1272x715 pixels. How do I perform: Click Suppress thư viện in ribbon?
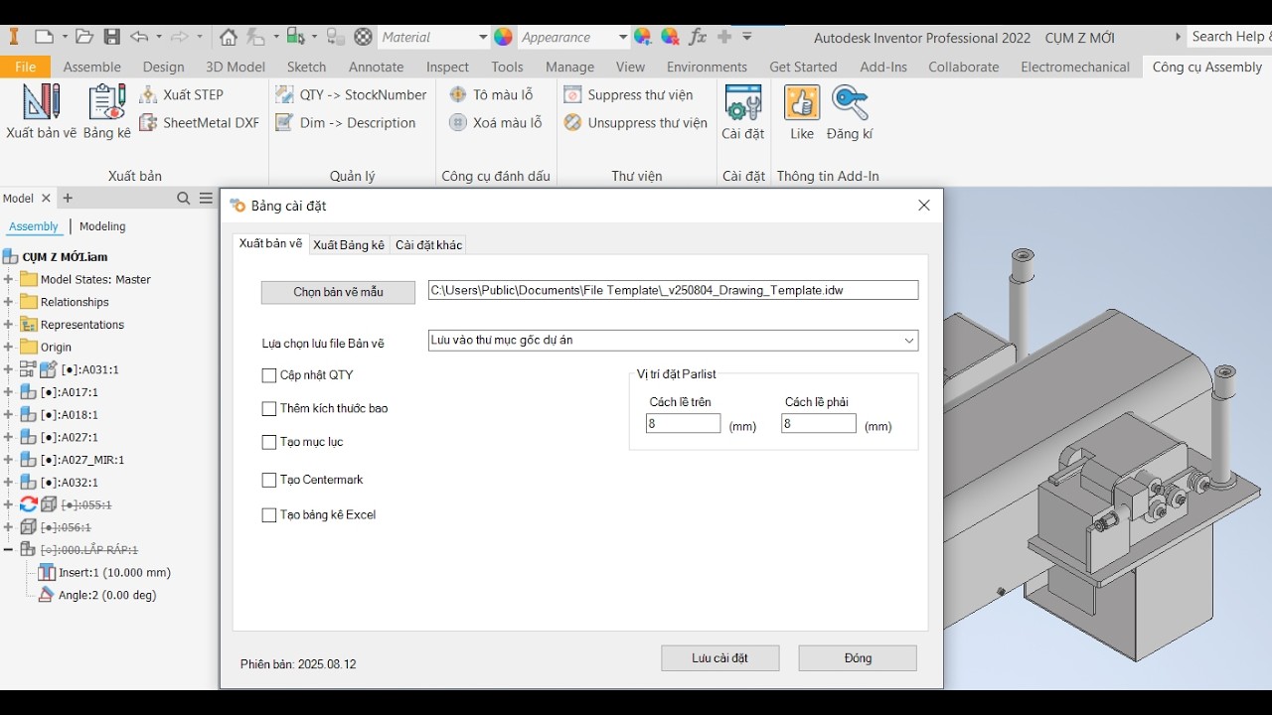[628, 94]
